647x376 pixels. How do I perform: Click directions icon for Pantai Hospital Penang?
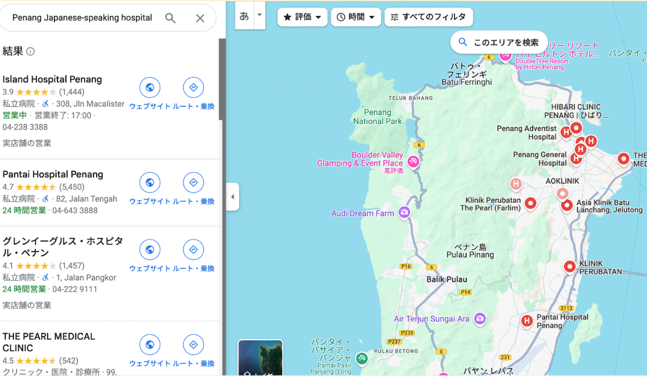tap(193, 182)
